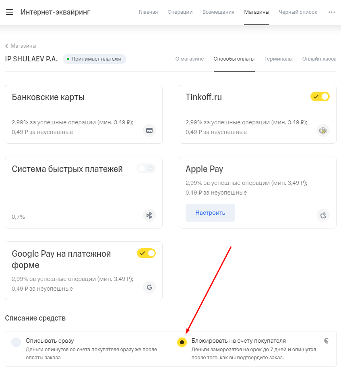This screenshot has height=373, width=341.
Task: Open the Черный список tab
Action: pos(298,12)
